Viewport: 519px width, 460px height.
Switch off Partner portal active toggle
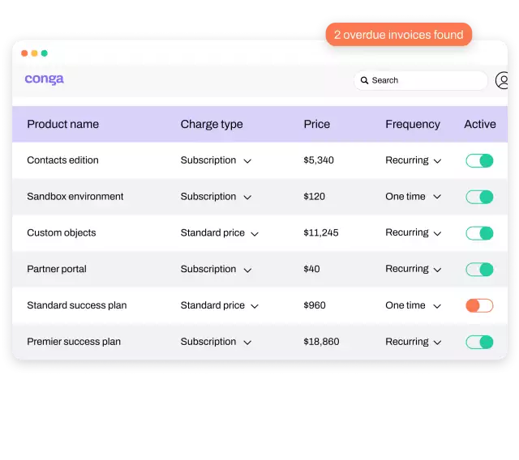[x=479, y=270]
